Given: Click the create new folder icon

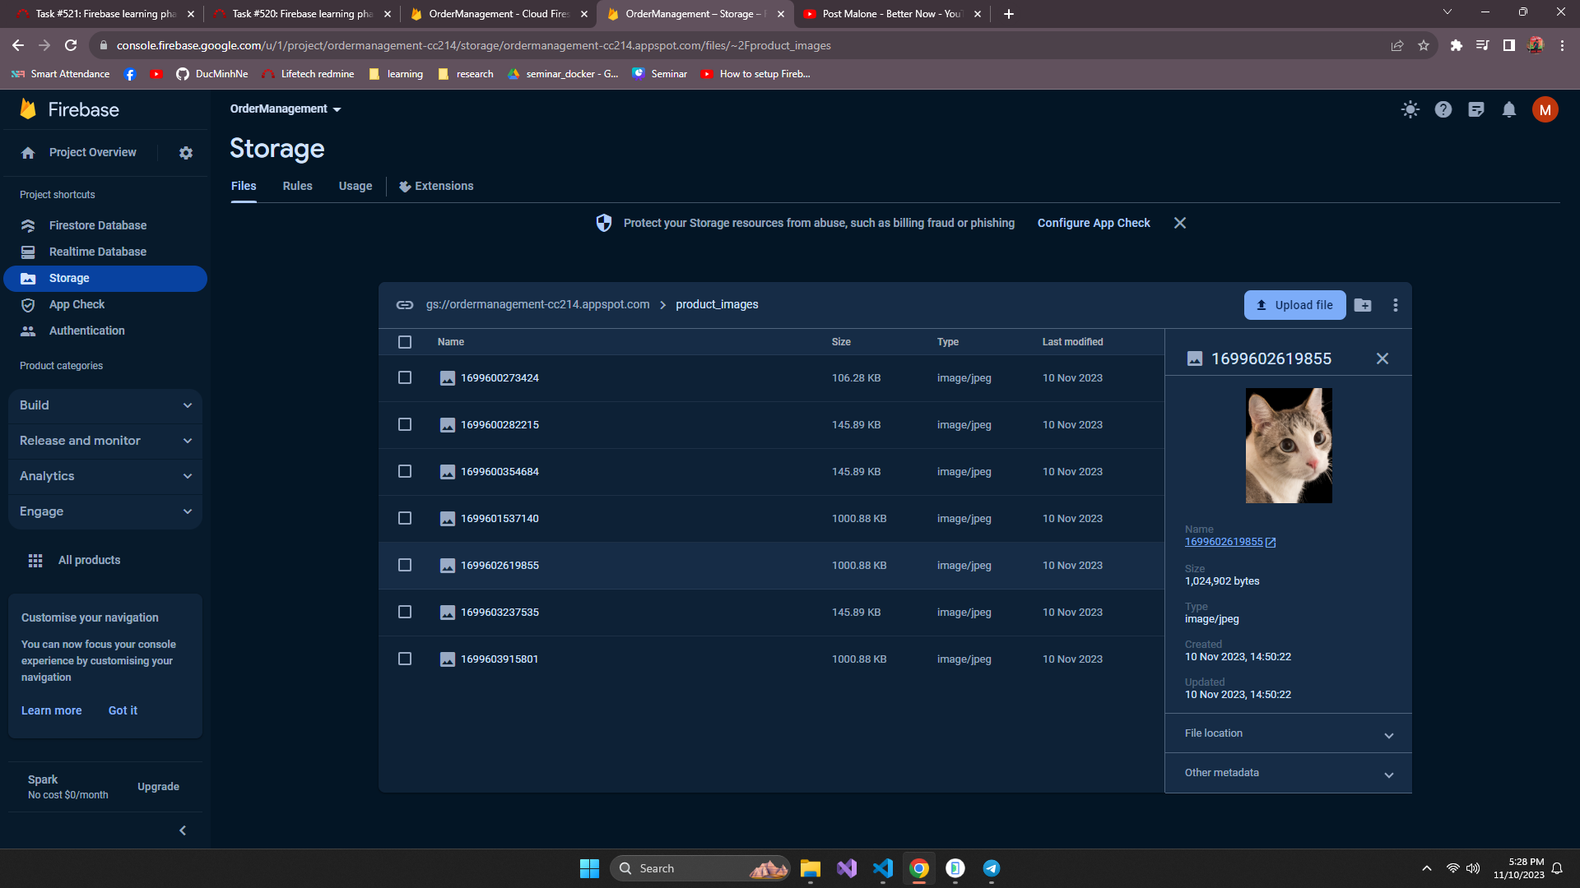Looking at the screenshot, I should point(1363,305).
